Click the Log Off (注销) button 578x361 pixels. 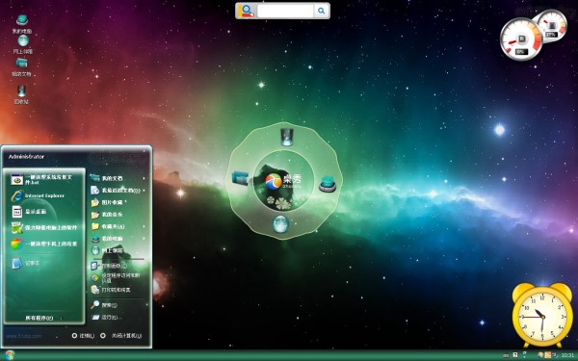click(x=83, y=336)
